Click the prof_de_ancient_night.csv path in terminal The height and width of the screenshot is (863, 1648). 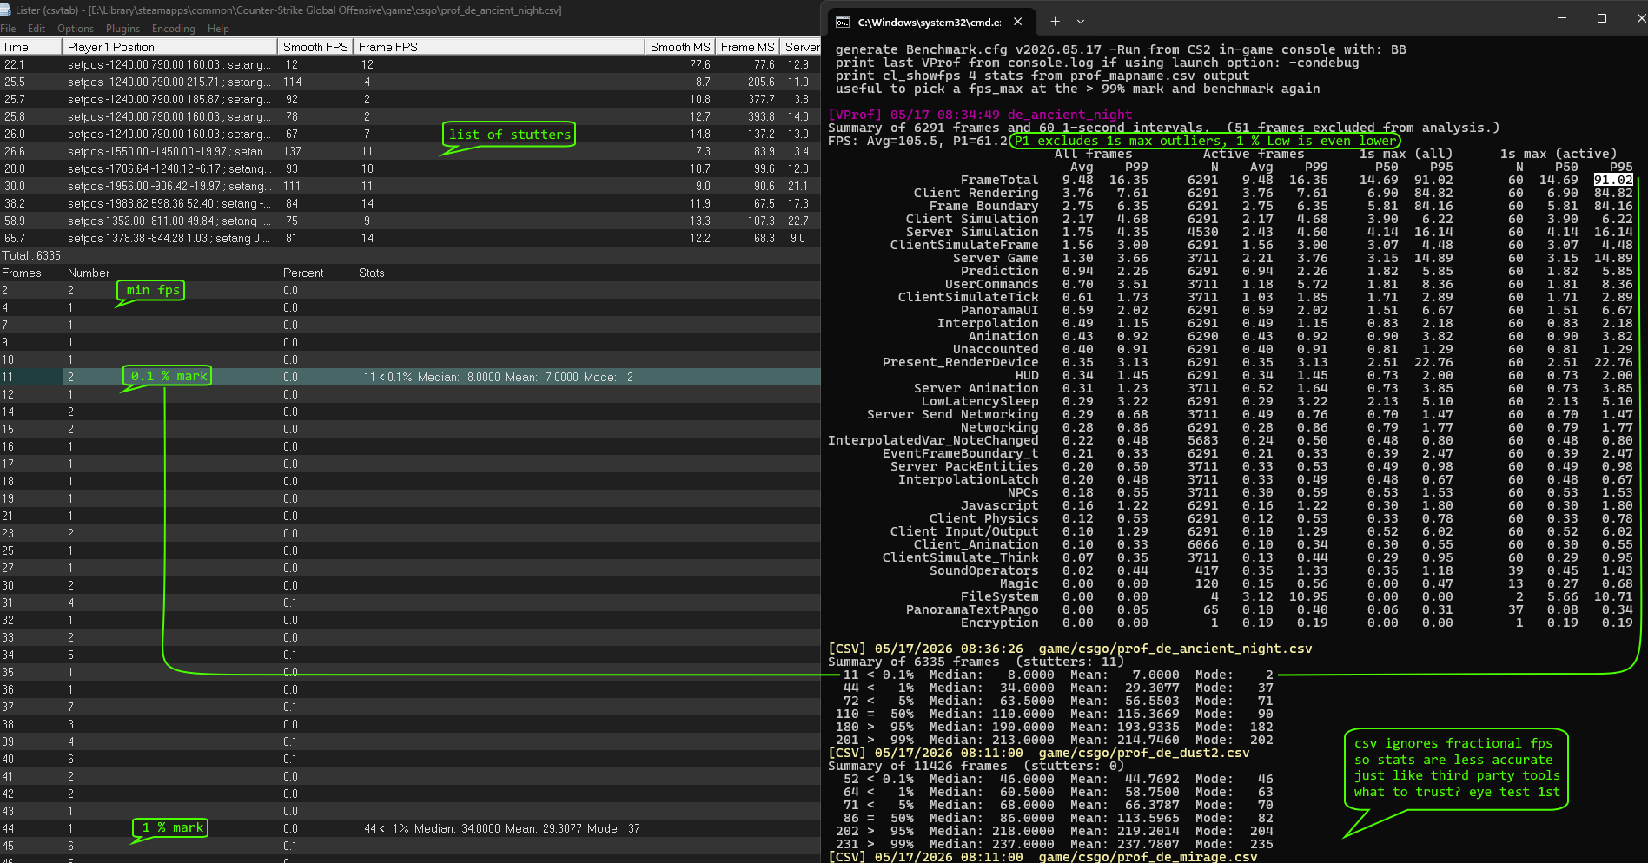[1175, 649]
